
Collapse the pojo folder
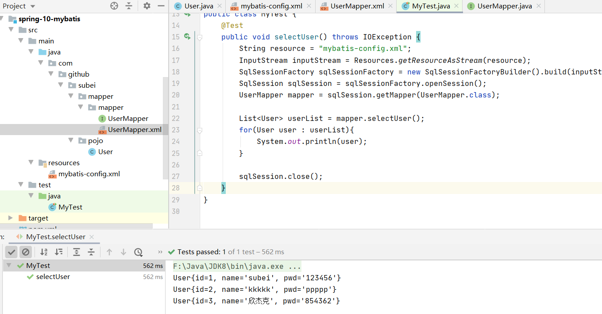click(x=71, y=140)
